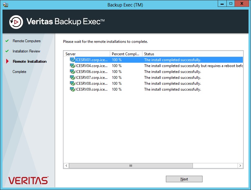
Task: Select the Remote Installation step
Action: (30, 61)
